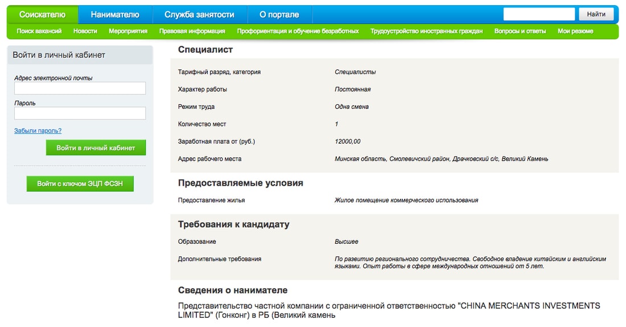Switch to the Нанимателю tab
Screen dimensions: 626x327
tap(115, 15)
